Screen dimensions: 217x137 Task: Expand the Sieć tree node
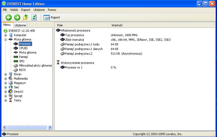[x=5, y=87]
